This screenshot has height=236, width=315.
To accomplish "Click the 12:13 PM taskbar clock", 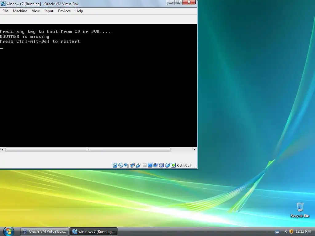I will 303,231.
